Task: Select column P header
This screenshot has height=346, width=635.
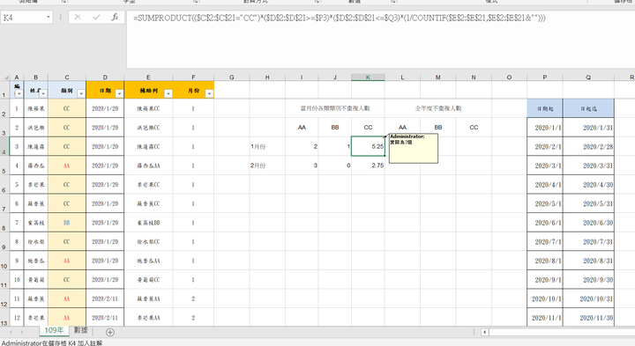Action: 545,77
